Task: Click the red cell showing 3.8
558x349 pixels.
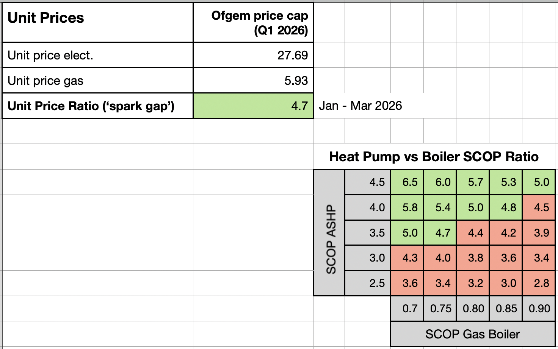Action: point(475,258)
